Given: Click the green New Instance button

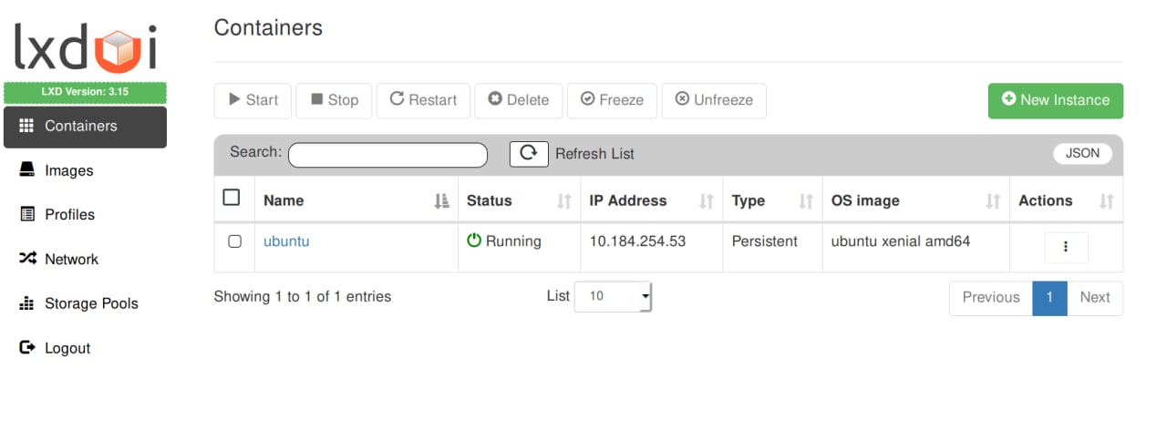Looking at the screenshot, I should pos(1056,101).
